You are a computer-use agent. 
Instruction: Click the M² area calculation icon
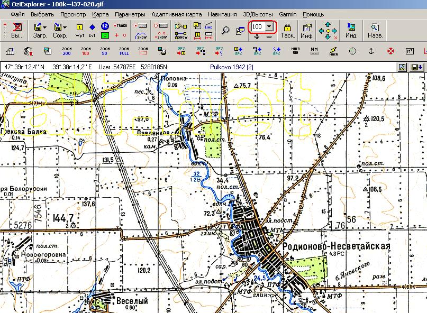[x=410, y=51]
